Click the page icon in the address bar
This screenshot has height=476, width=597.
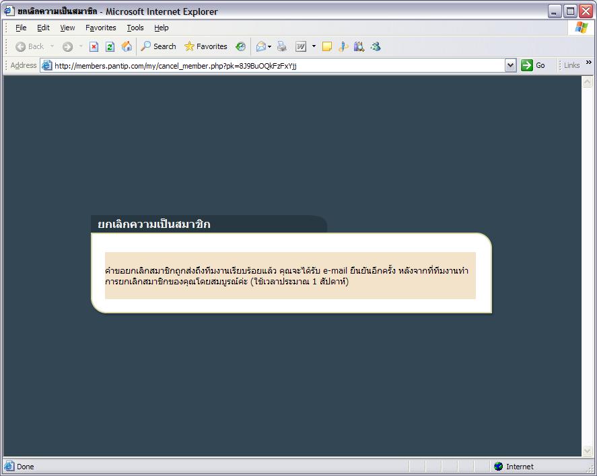[47, 65]
